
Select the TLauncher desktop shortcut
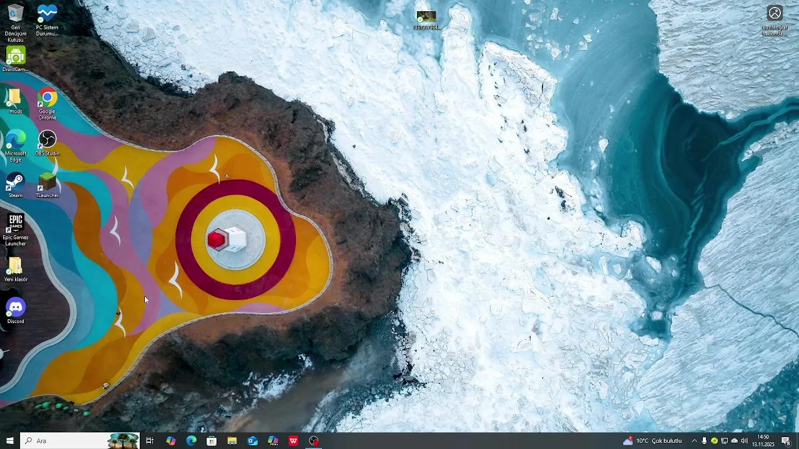tap(47, 185)
